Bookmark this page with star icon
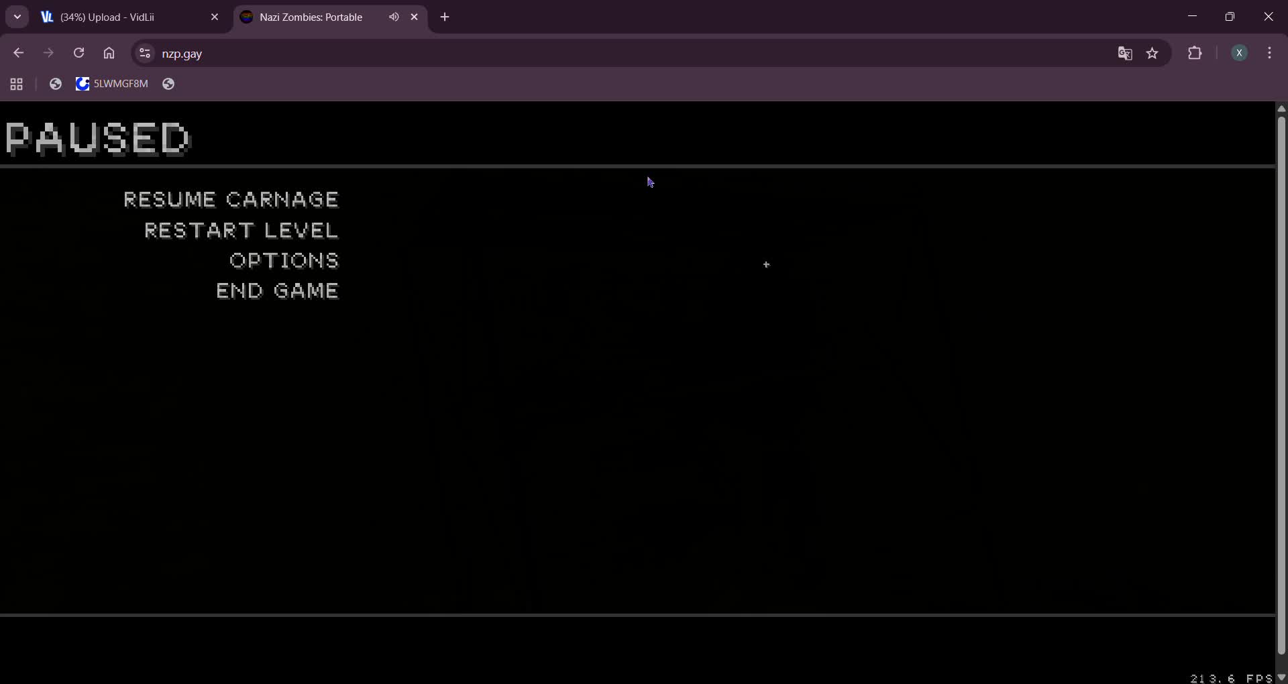Screen dimensions: 1288x684 (x=1152, y=54)
